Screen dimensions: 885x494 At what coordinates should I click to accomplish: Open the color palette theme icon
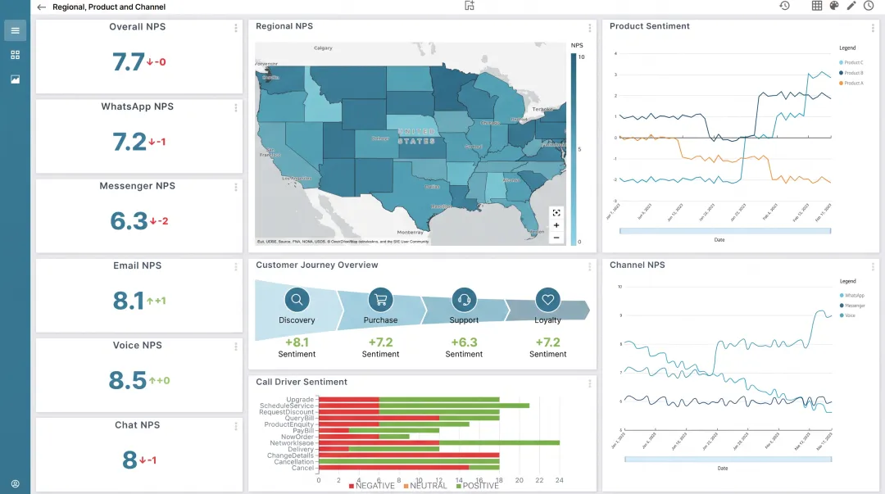click(834, 6)
